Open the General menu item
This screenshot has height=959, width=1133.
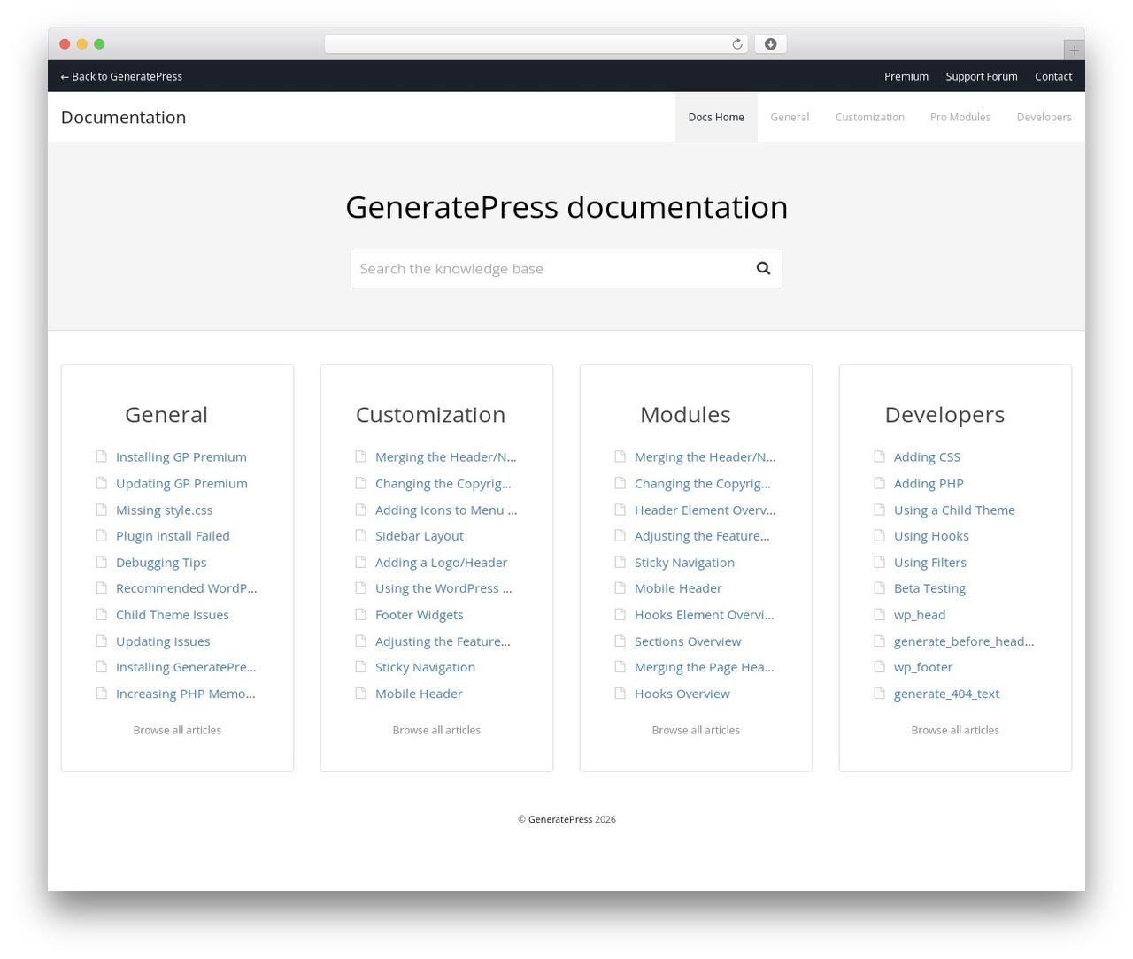point(790,117)
